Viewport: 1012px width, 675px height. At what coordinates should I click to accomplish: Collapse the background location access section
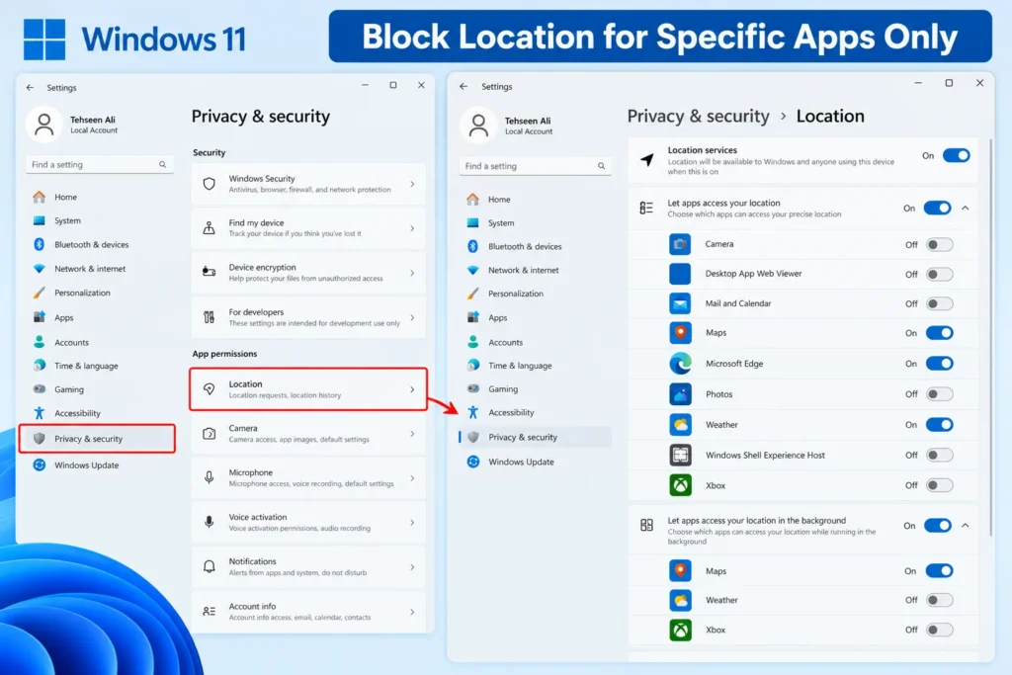[x=966, y=526]
